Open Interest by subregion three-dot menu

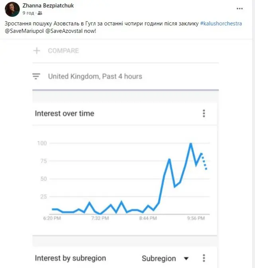(204, 258)
